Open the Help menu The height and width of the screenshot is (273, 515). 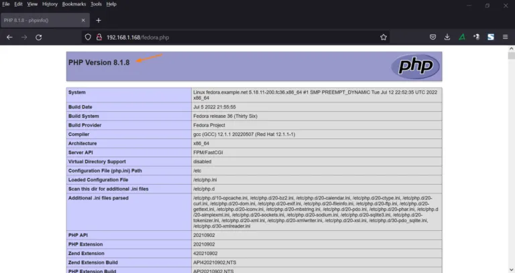[111, 4]
